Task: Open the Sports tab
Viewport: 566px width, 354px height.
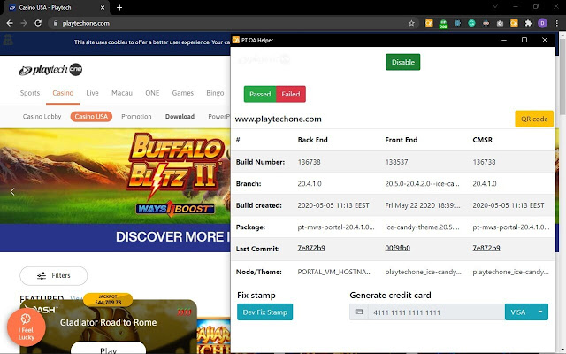Action: coord(30,93)
